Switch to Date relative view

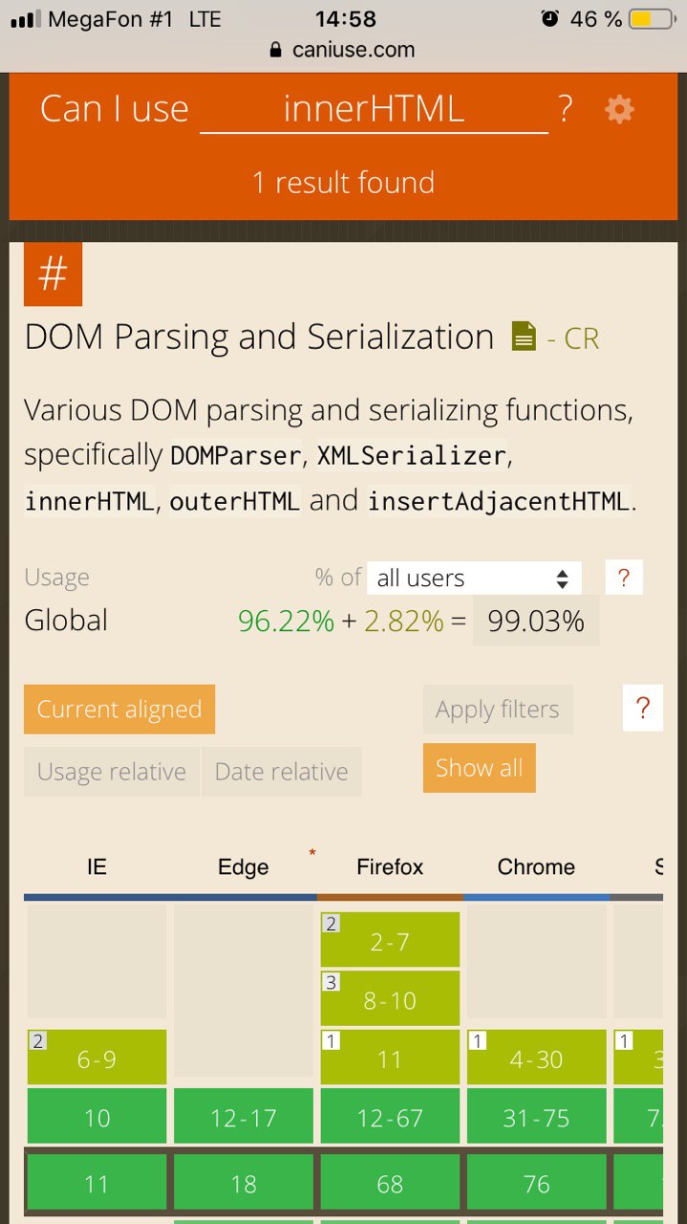click(x=282, y=772)
